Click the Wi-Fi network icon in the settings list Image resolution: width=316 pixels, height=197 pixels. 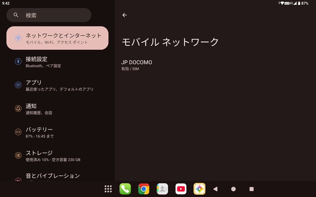coord(18,38)
